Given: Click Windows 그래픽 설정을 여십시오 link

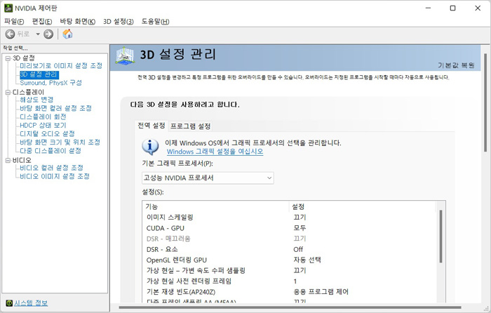Looking at the screenshot, I should [x=215, y=152].
